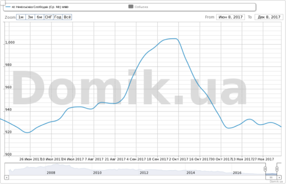Image resolution: width=286 pixels, height=184 pixels.
Task: Click the 2014 label in navigator
Action: click(x=191, y=172)
